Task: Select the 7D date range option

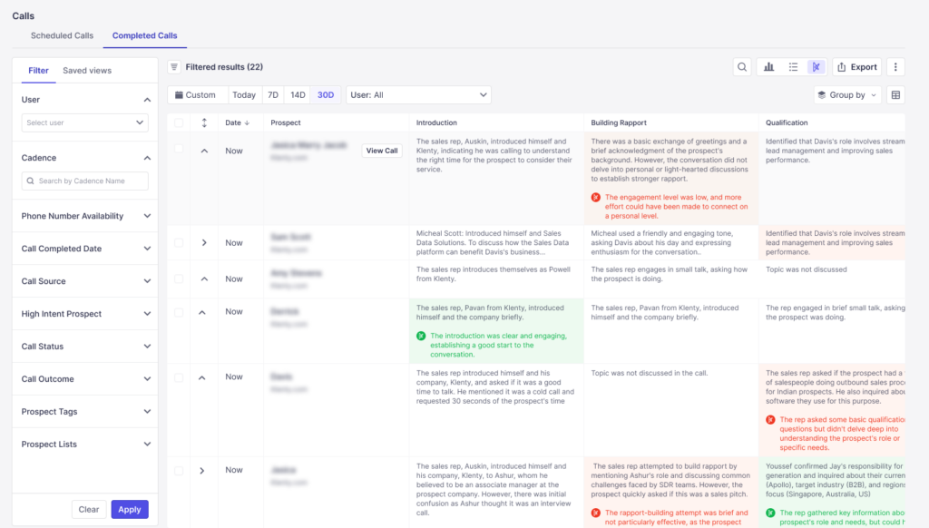Action: pos(272,95)
